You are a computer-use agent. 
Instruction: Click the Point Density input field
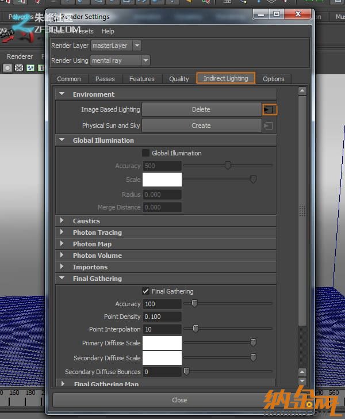click(x=162, y=317)
